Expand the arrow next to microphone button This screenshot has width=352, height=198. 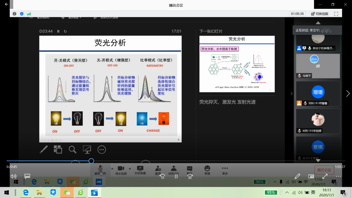click(x=112, y=169)
